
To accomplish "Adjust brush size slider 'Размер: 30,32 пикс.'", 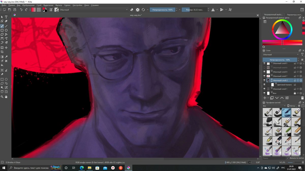I will click(x=194, y=10).
